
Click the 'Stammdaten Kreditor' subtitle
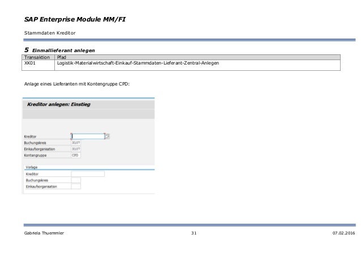[x=50, y=33]
